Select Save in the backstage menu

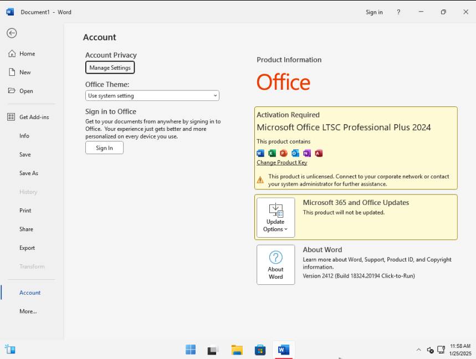click(25, 155)
